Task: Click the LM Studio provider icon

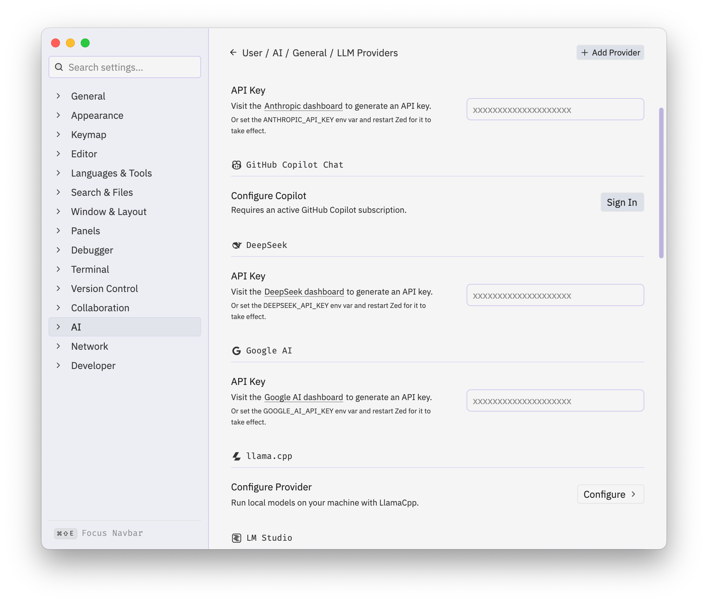Action: 236,538
